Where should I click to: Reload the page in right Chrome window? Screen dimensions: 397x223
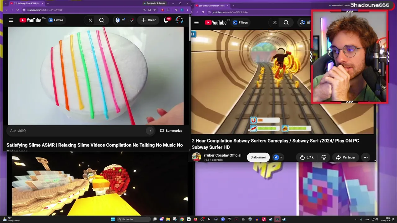pos(203,12)
